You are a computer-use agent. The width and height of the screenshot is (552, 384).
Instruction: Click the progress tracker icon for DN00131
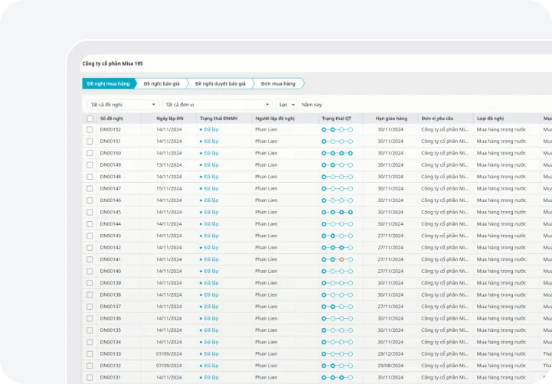tap(337, 378)
